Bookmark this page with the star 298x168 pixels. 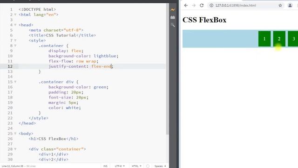click(x=280, y=5)
